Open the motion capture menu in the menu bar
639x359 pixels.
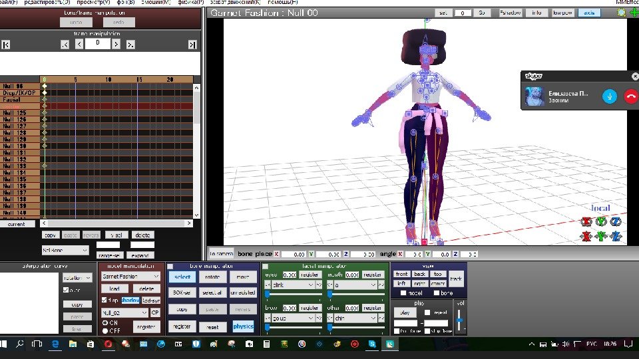tap(235, 2)
